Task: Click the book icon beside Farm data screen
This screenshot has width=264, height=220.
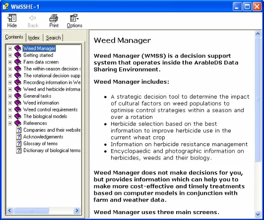Action: click(18, 62)
